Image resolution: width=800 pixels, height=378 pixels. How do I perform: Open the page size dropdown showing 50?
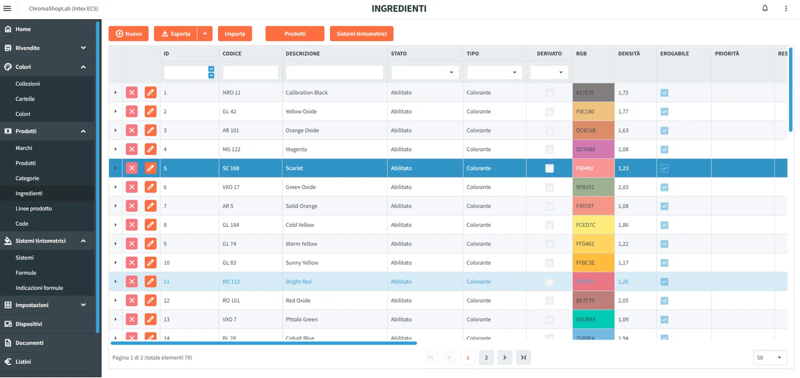pyautogui.click(x=770, y=358)
